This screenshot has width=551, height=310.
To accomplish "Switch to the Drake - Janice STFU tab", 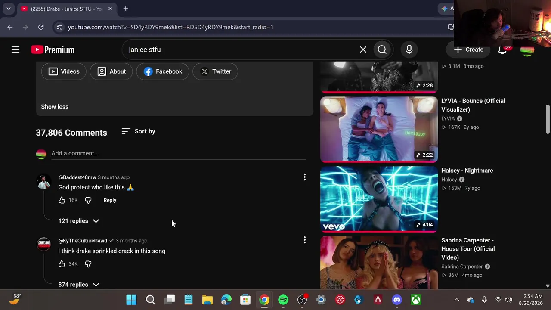I will point(67,9).
